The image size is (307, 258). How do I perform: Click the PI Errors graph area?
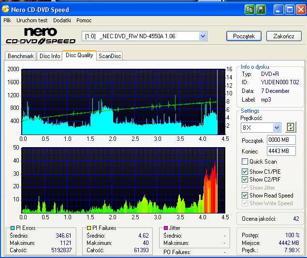point(123,102)
